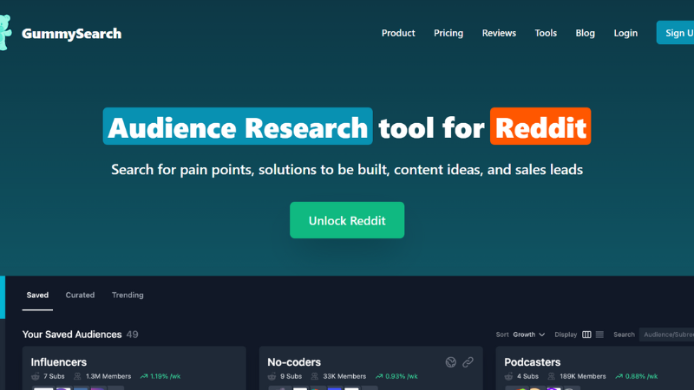
Task: Open the Reviews nav link
Action: [x=499, y=33]
